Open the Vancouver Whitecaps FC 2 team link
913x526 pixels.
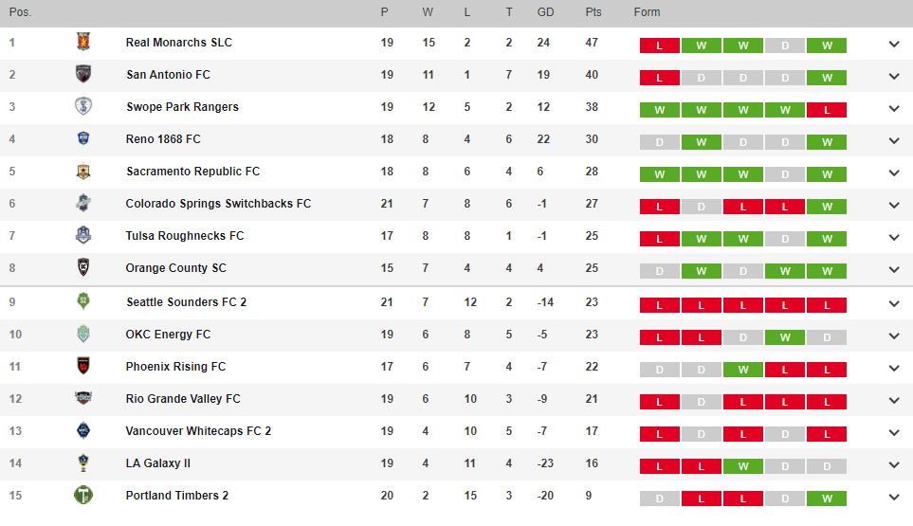(x=198, y=431)
